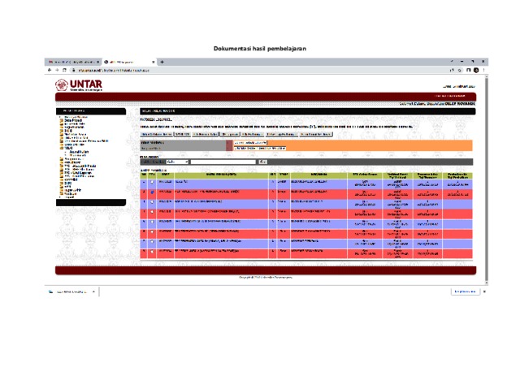This screenshot has height=367, width=520.
Task: Reload the page with the refresh icon
Action: 63,71
